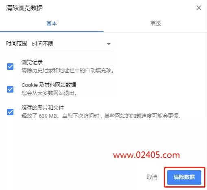207x190 pixels.
Task: Click the 取消 button
Action: [x=152, y=177]
